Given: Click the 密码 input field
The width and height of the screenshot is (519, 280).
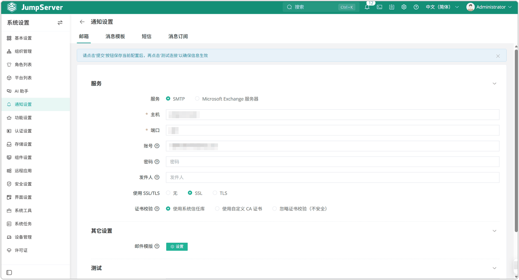Looking at the screenshot, I should [332, 162].
